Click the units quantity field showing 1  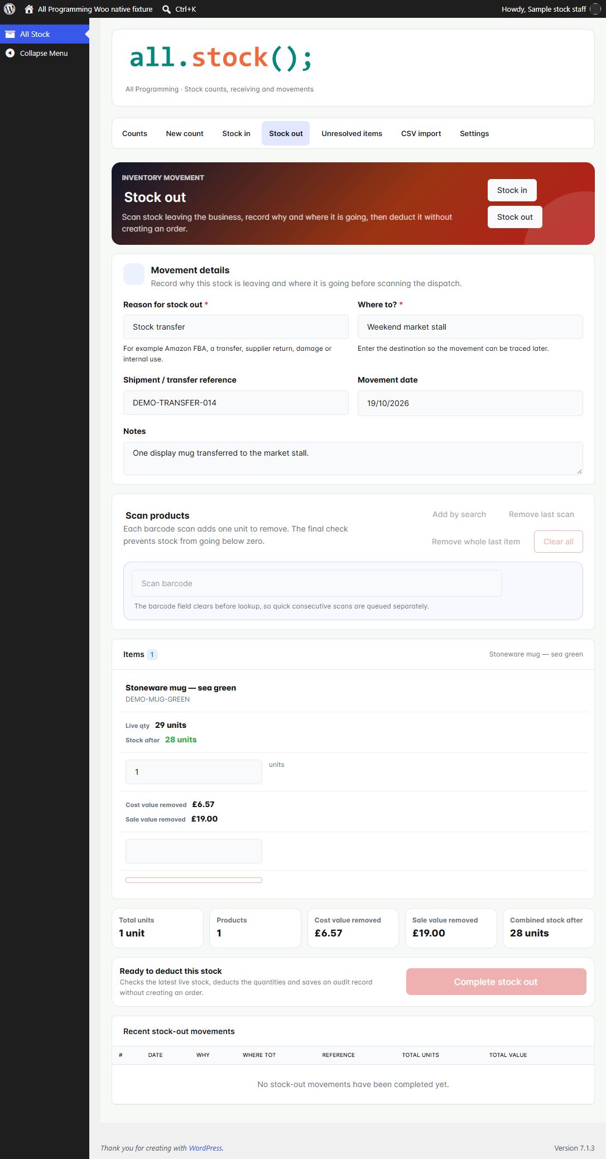pyautogui.click(x=194, y=772)
